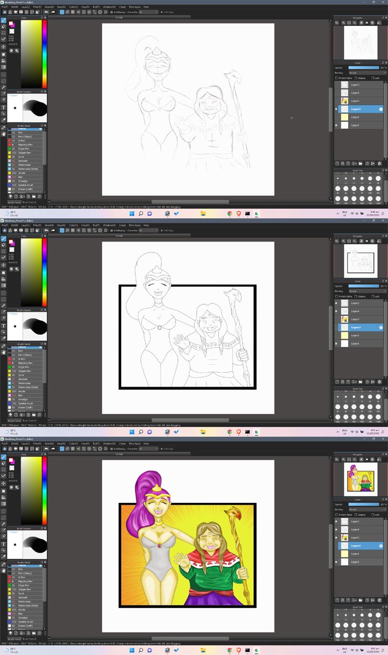
Task: Open Correction dropdown in rough-sketch window
Action: tap(148, 12)
